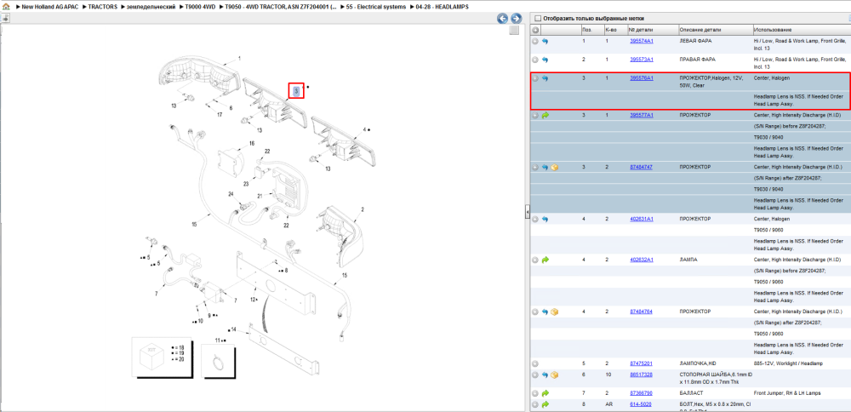This screenshot has height=412, width=851.
Task: Click the blue arrow icon for 395574A1
Action: tap(545, 41)
